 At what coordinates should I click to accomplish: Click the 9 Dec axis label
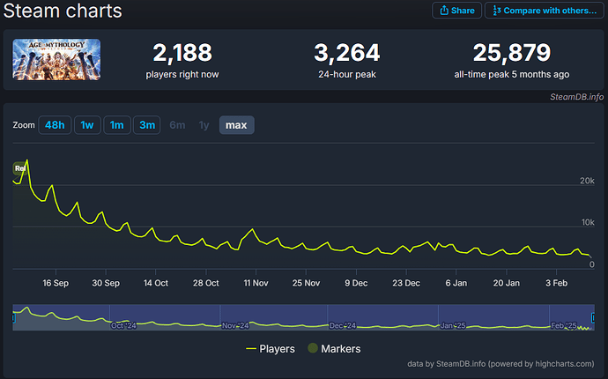(356, 283)
